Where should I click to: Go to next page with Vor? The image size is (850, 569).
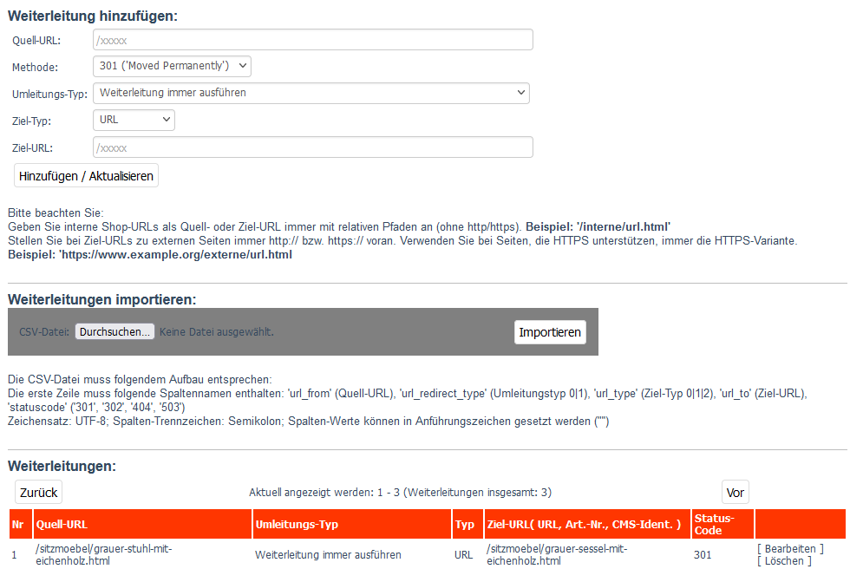736,492
